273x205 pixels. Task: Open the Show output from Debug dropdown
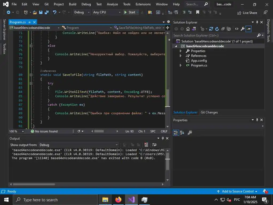79,145
